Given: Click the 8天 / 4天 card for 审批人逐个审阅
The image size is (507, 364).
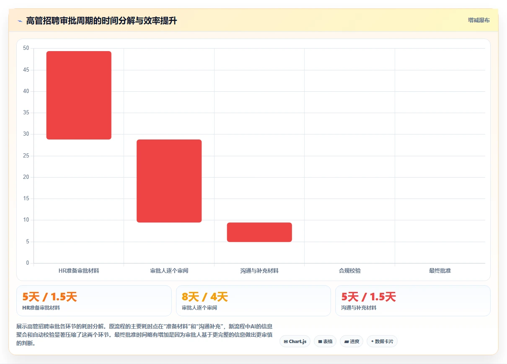Looking at the screenshot, I should click(x=253, y=301).
